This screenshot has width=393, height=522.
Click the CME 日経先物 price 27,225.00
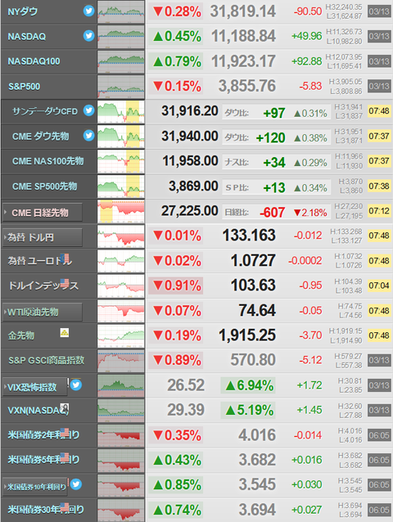pyautogui.click(x=190, y=211)
